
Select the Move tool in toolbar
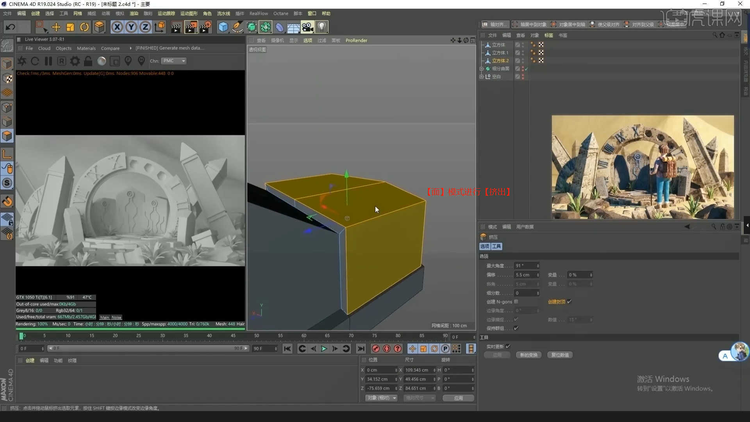(x=56, y=27)
